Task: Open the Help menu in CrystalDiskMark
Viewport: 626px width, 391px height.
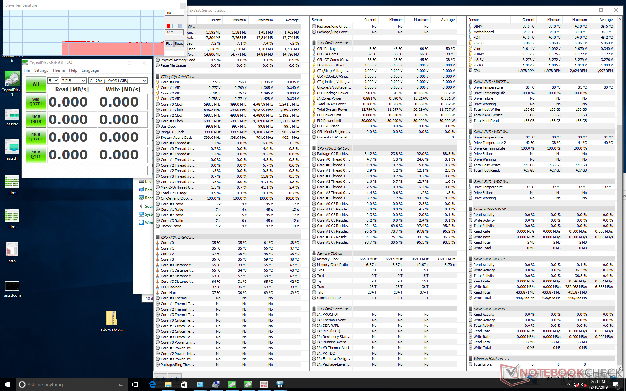Action: click(73, 70)
